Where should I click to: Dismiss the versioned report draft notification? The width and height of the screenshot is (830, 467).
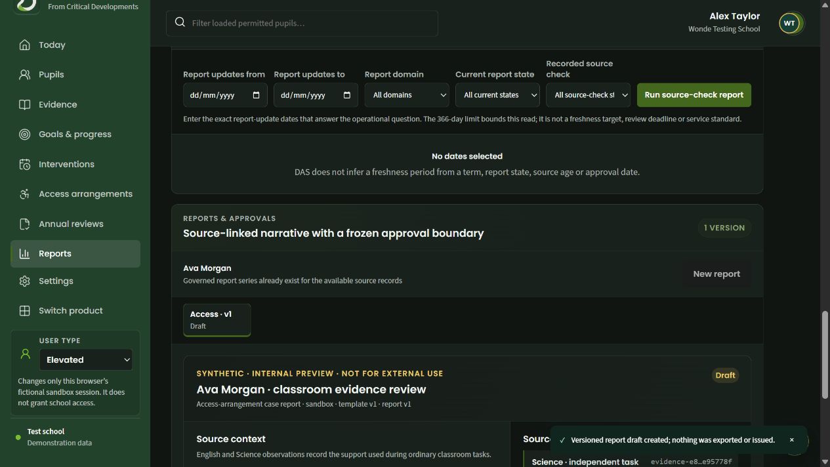tap(791, 440)
